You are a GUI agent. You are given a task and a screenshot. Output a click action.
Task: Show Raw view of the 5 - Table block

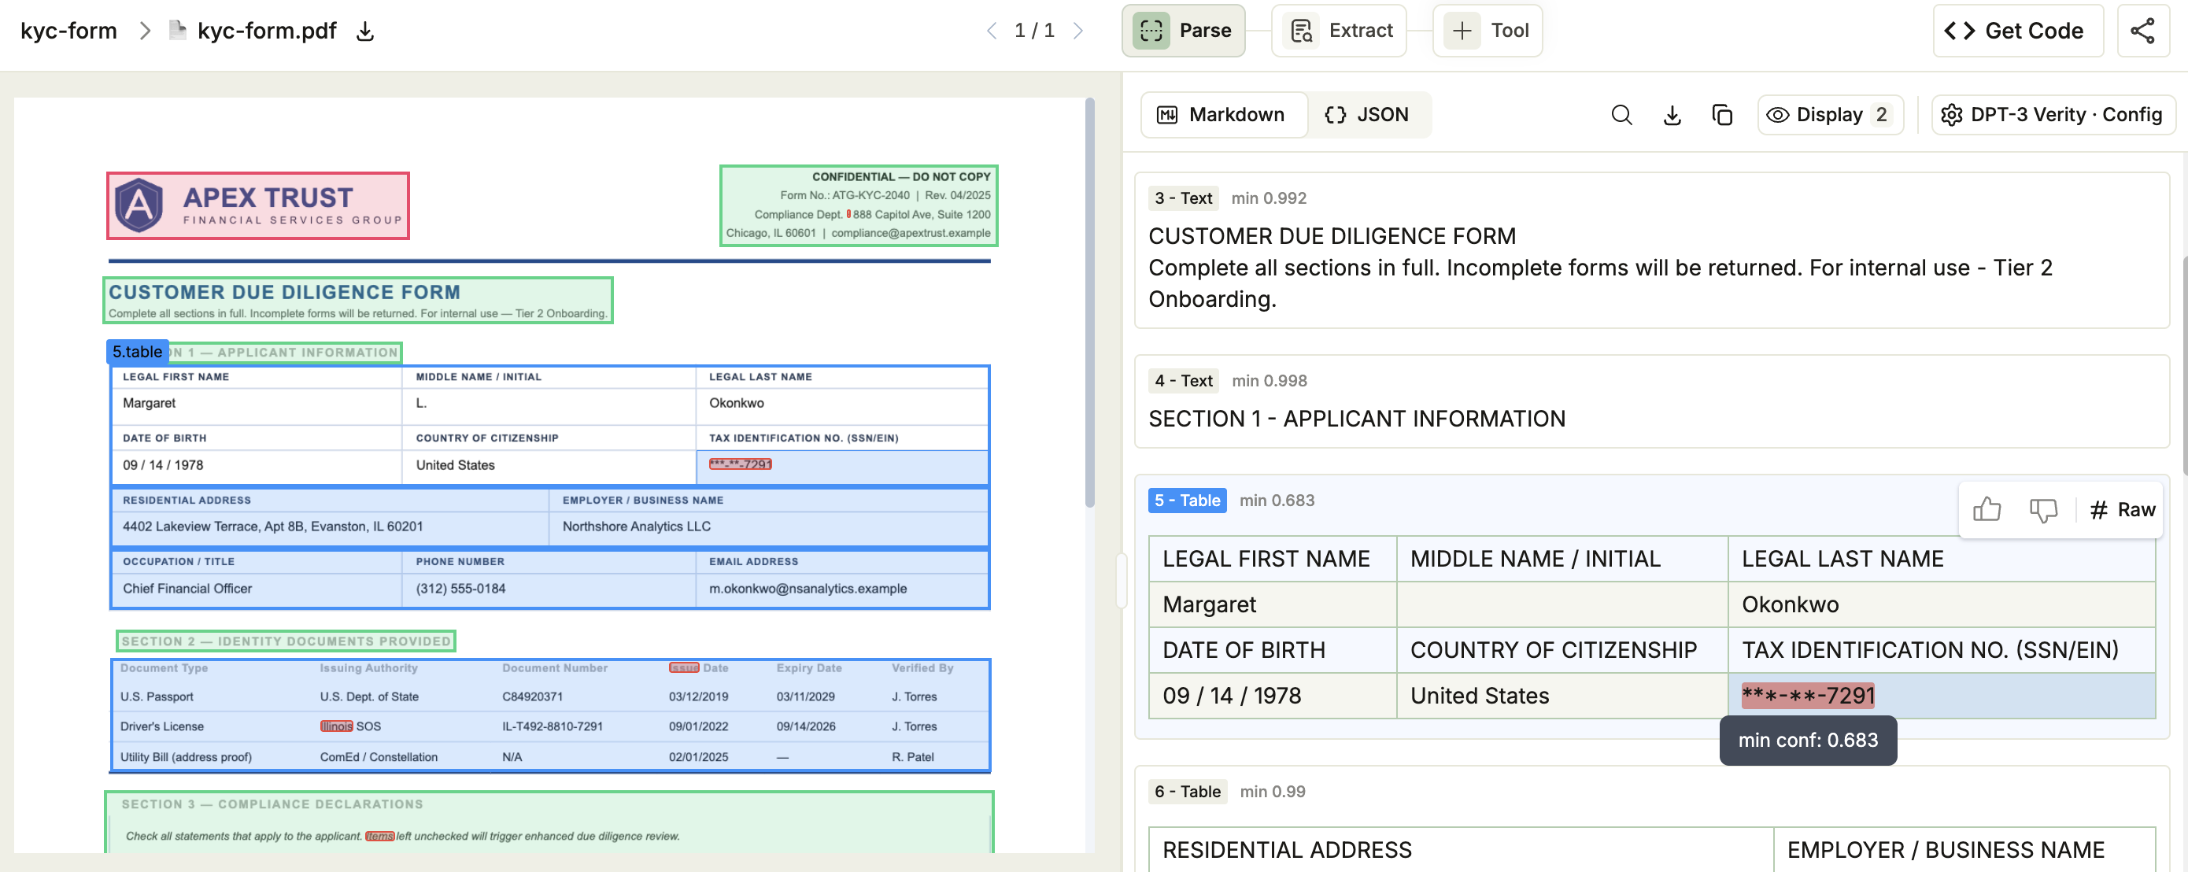[2123, 509]
